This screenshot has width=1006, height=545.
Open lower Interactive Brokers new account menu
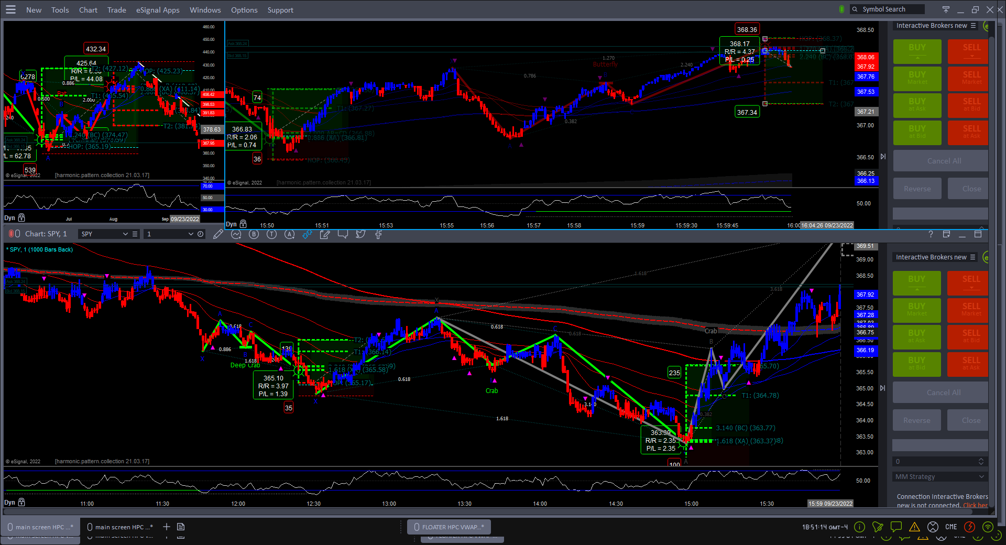click(x=972, y=257)
